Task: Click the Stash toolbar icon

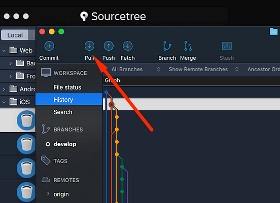Action: 227,46
